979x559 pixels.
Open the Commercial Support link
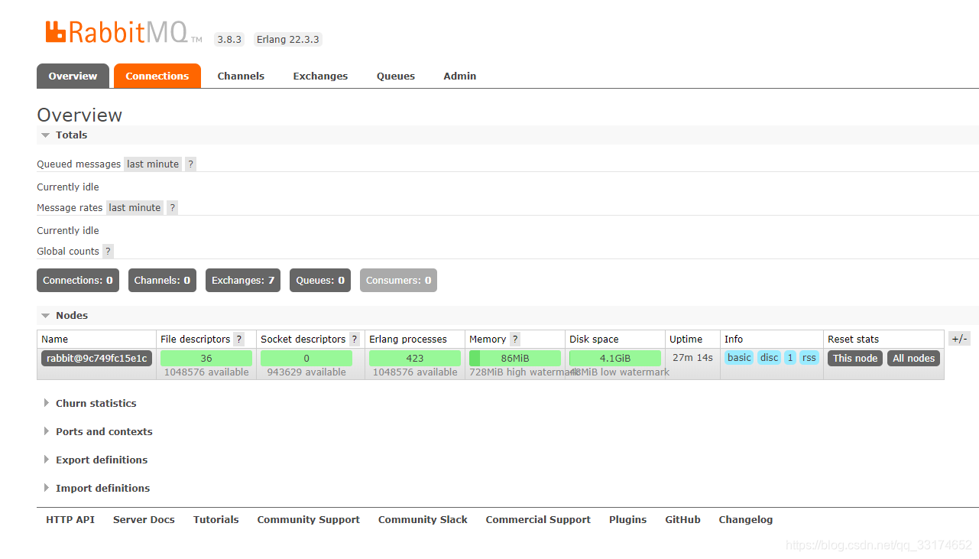click(538, 519)
